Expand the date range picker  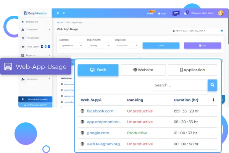pyautogui.click(x=190, y=31)
